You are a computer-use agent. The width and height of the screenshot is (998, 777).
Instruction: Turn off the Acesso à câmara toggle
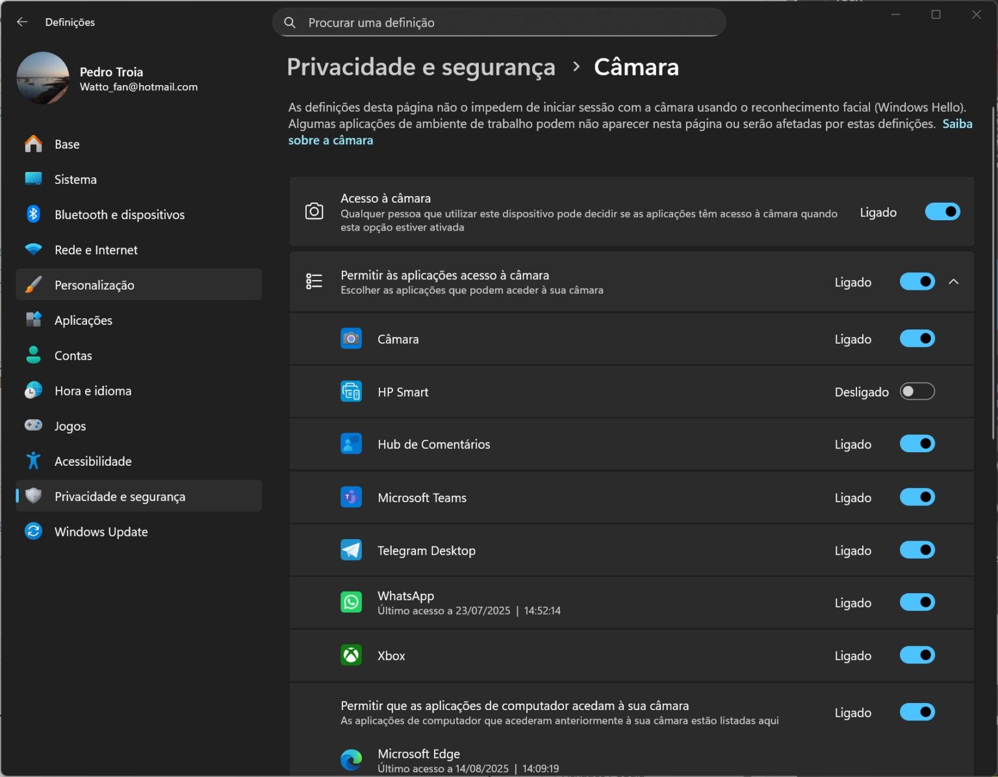click(x=942, y=212)
